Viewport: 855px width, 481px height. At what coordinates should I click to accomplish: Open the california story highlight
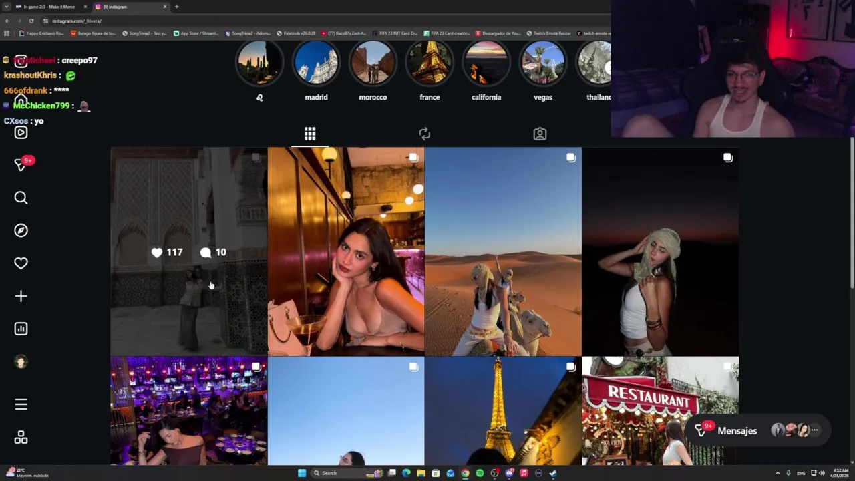486,63
